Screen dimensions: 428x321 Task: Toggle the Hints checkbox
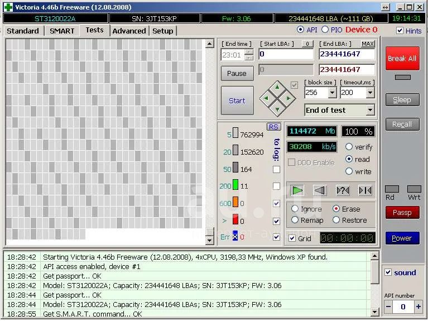400,30
